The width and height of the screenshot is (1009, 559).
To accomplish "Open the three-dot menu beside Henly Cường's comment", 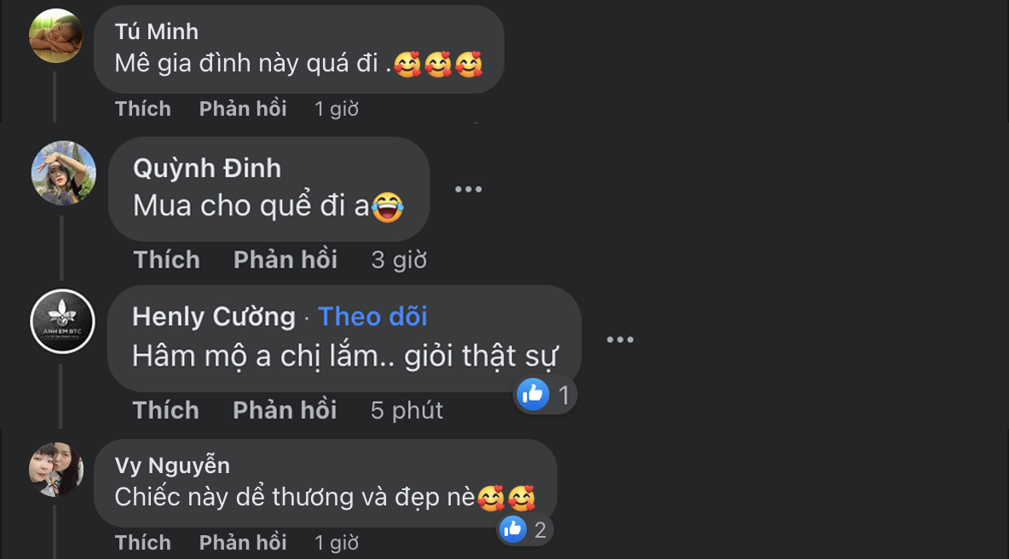I will pyautogui.click(x=620, y=339).
